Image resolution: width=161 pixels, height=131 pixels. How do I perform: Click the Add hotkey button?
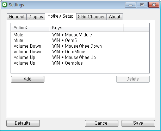(27, 79)
